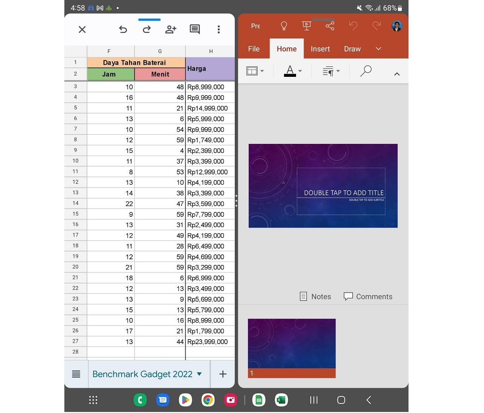Screen dimensions: 484x413
Task: Open the File menu in PowerPoint
Action: [x=253, y=48]
